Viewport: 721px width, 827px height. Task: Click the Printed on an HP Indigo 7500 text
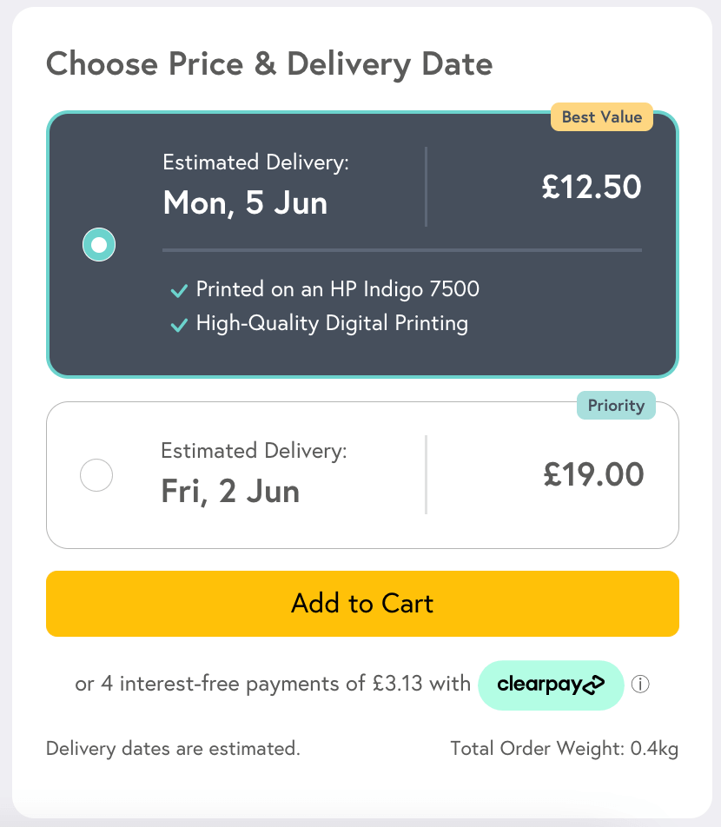pos(337,288)
